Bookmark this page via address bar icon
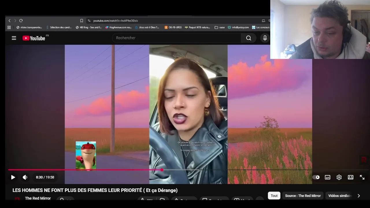This screenshot has width=370, height=208. [82, 21]
